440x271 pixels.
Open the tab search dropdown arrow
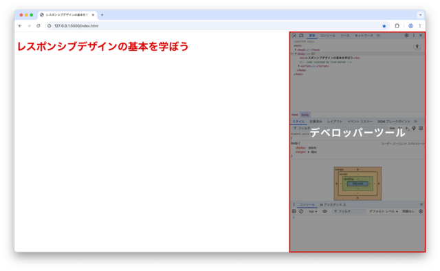pyautogui.click(x=420, y=15)
